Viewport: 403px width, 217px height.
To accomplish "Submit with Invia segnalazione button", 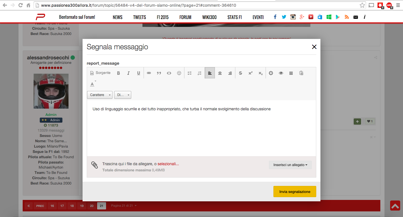I will [x=295, y=192].
